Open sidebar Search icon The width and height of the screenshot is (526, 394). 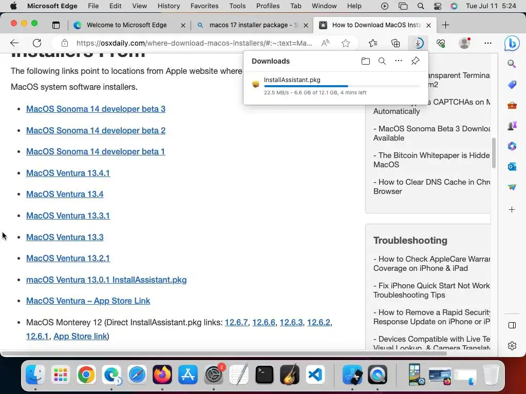point(512,64)
